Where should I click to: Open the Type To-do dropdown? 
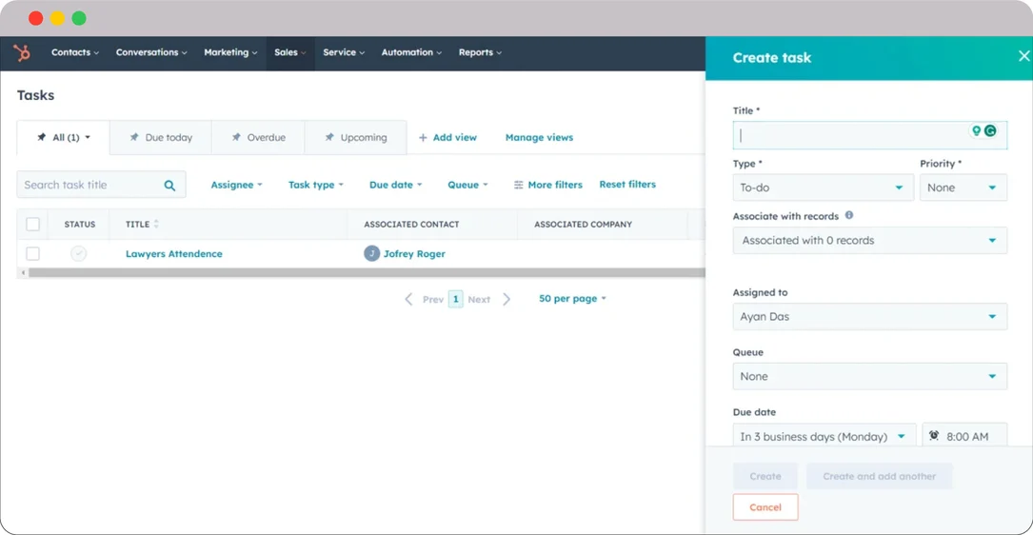tap(824, 188)
